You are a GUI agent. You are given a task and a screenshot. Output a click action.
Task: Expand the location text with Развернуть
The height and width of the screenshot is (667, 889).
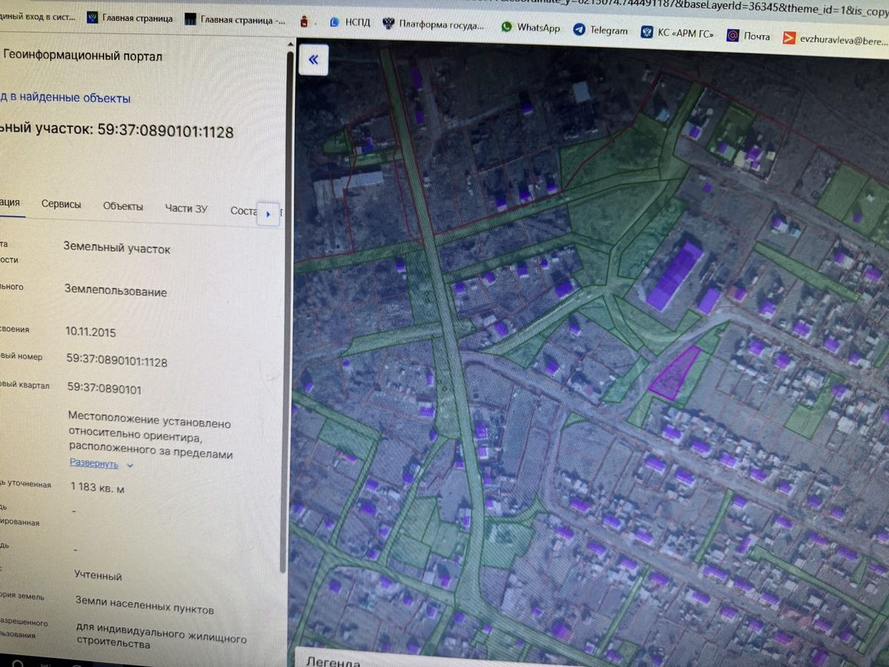click(93, 463)
